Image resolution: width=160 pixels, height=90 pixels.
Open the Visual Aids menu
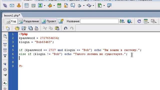coord(153,21)
